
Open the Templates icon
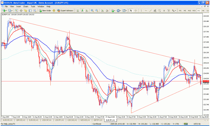(124, 10)
